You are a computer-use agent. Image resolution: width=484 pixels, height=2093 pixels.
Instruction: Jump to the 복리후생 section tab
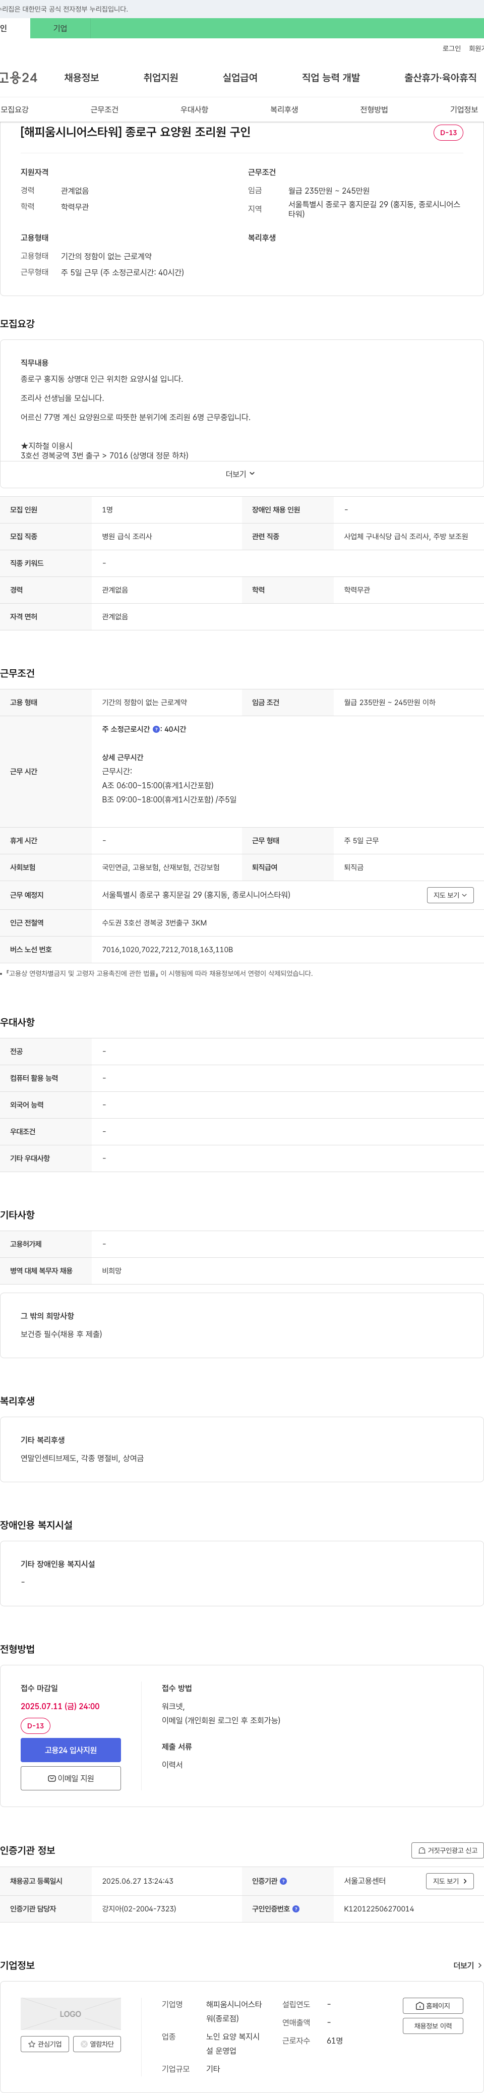tap(284, 109)
